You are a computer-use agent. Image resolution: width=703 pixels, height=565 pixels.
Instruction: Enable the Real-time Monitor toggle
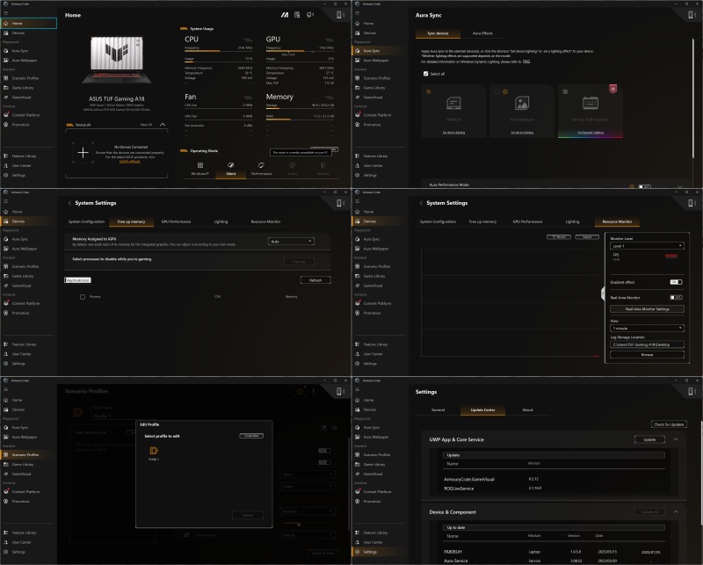676,298
